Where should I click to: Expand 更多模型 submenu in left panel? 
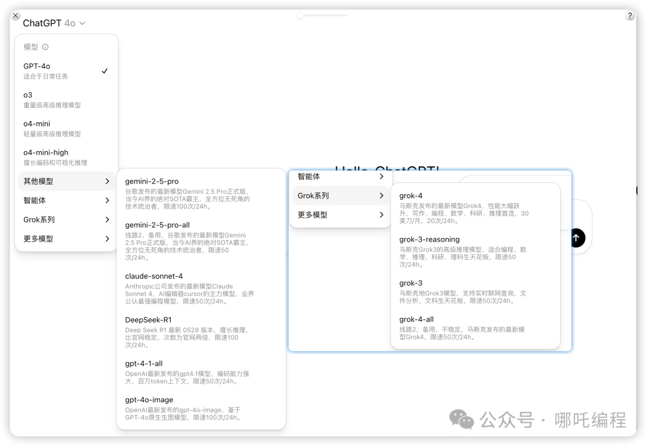[x=66, y=239]
